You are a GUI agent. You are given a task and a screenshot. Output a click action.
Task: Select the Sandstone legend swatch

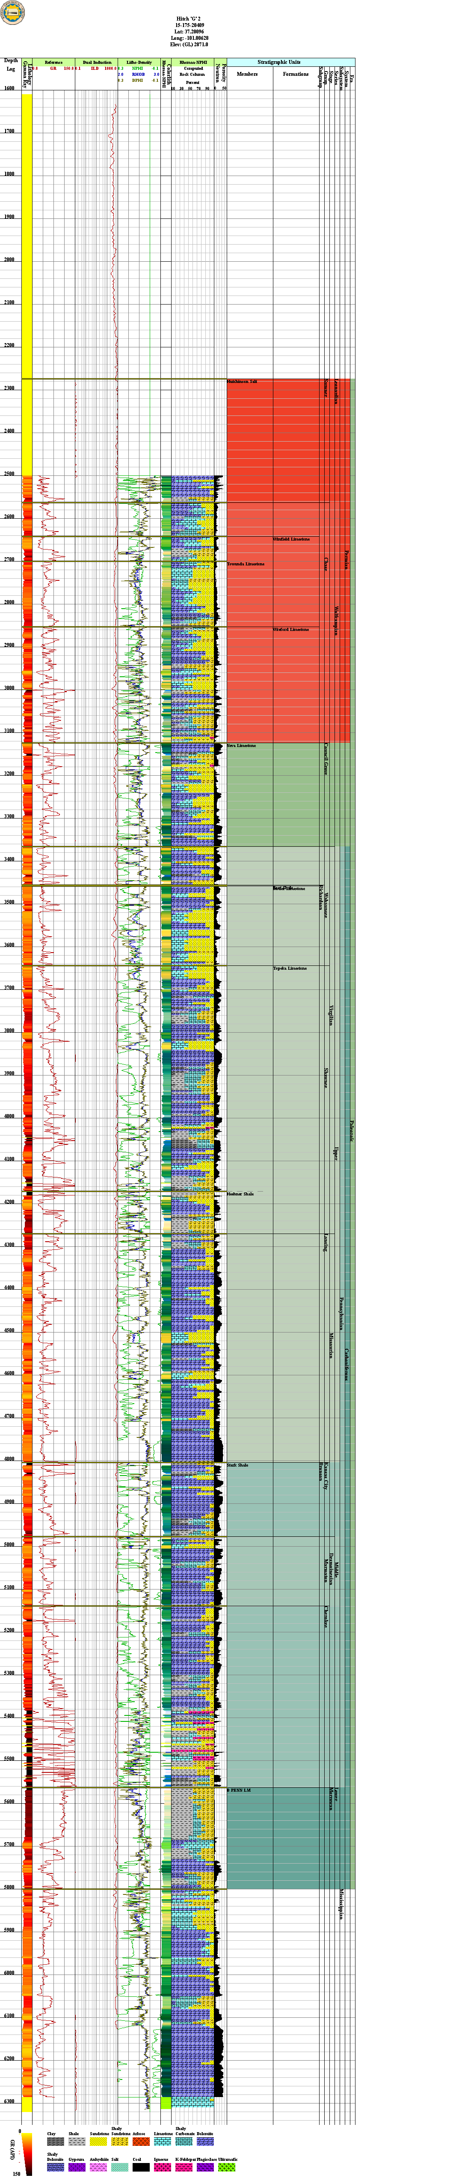[98, 2142]
